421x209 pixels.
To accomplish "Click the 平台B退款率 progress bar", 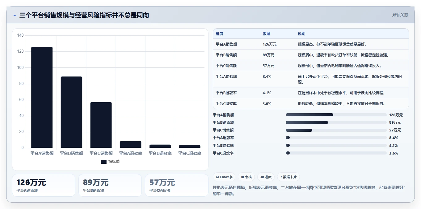I will coord(336,145).
